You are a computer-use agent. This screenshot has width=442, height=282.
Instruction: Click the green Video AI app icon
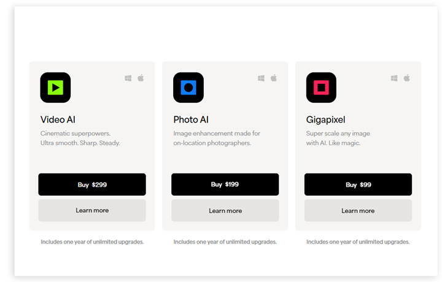click(55, 88)
